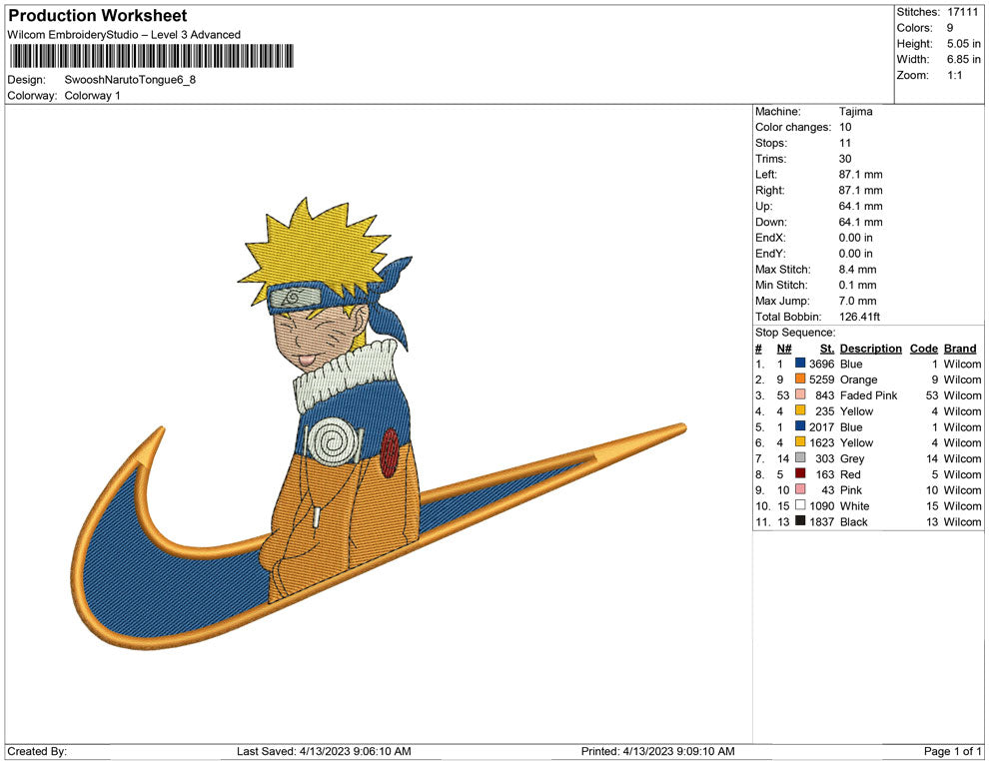
Task: Select the 'Last Saved: 4/13/2023 9:06:10 AM' text
Action: pyautogui.click(x=324, y=751)
